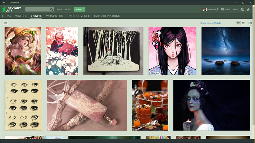
Task: Open the SHOP menu
Action: pyautogui.click(x=59, y=10)
